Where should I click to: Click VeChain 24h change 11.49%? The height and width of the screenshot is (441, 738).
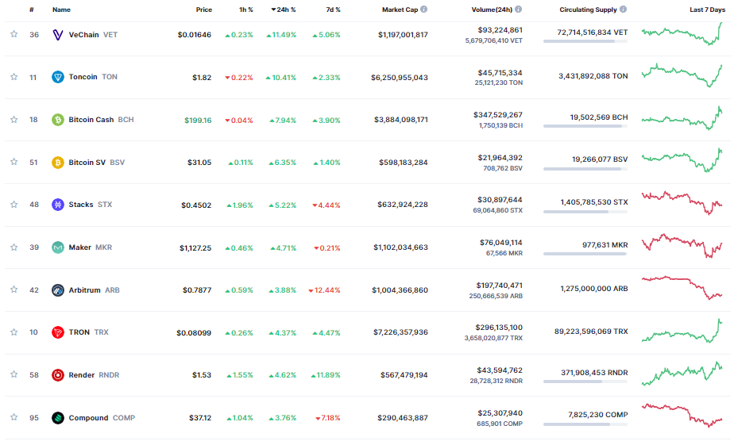pyautogui.click(x=281, y=35)
